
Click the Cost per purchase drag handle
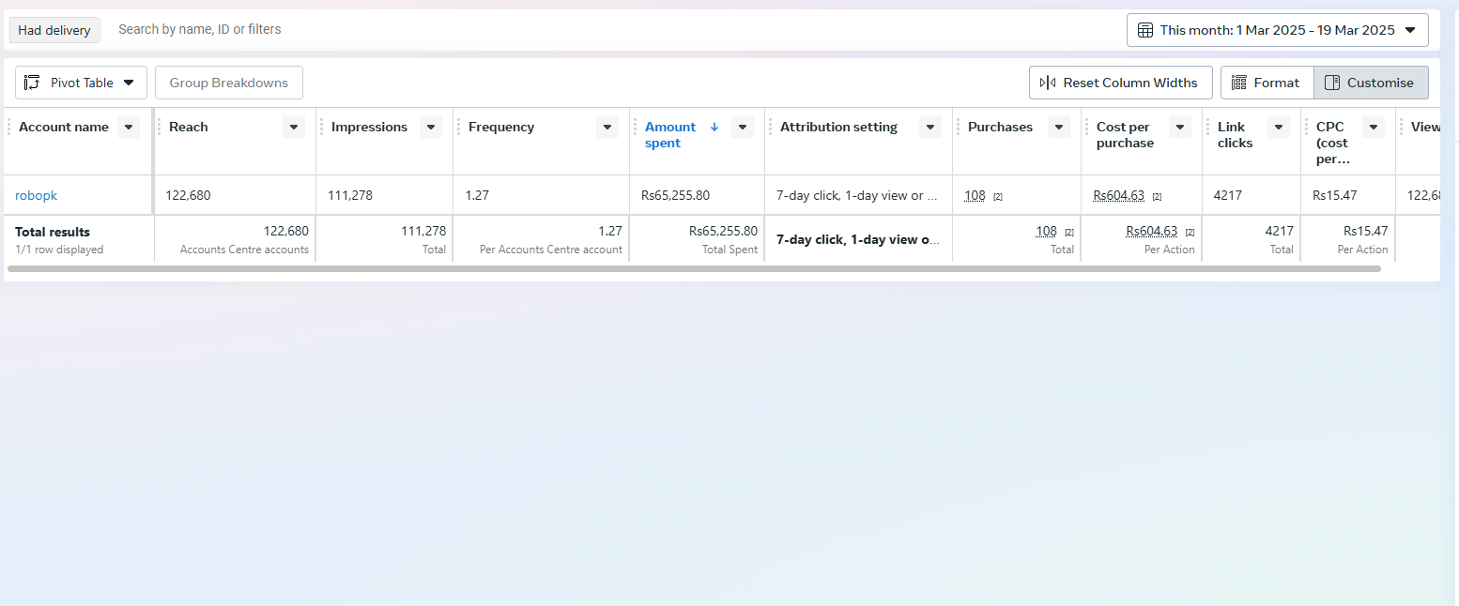coord(1086,127)
